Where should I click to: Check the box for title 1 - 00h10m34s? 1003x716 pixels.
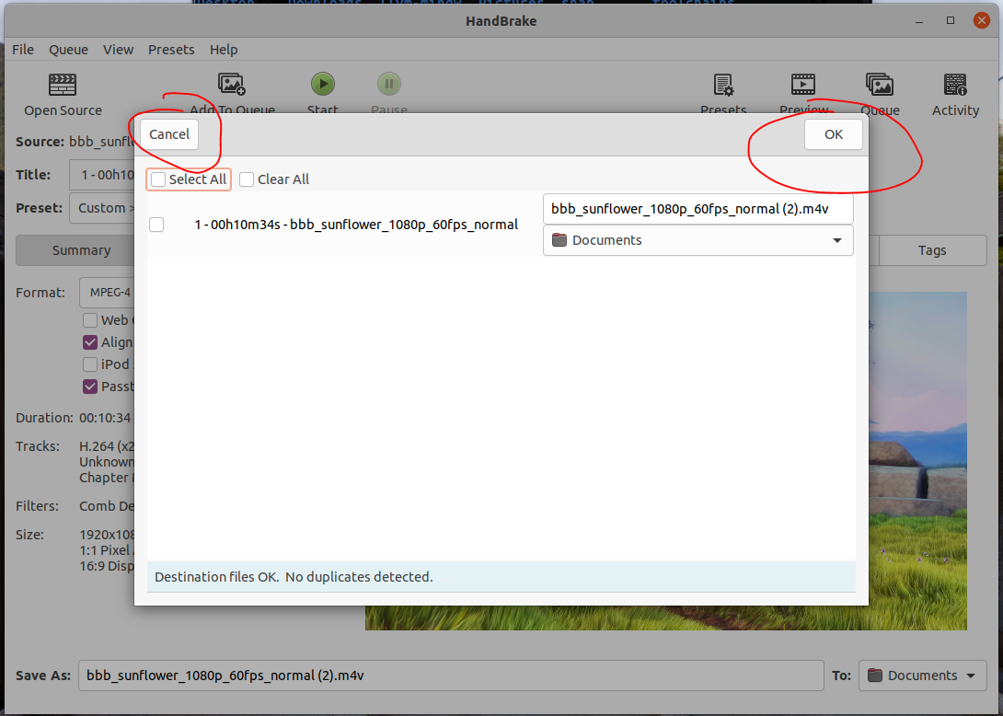(156, 225)
